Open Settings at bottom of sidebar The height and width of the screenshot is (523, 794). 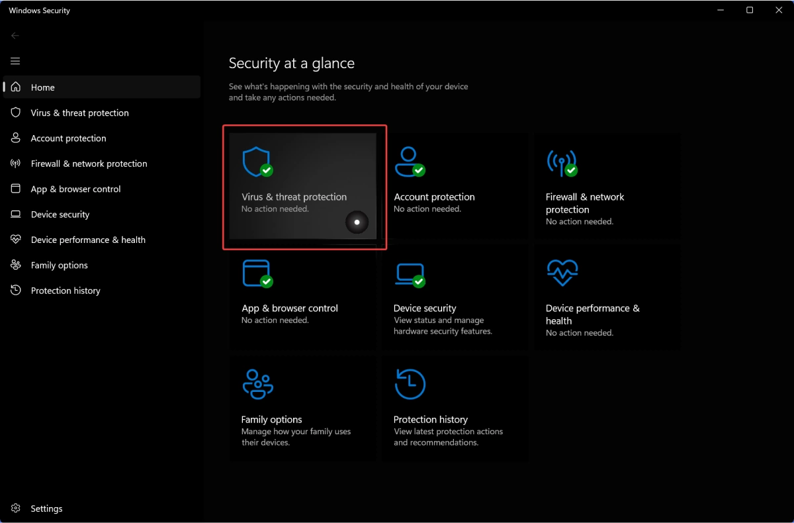click(x=102, y=508)
